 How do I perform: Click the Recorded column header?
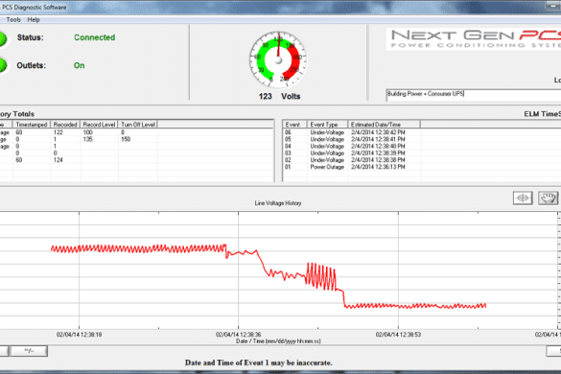[65, 125]
